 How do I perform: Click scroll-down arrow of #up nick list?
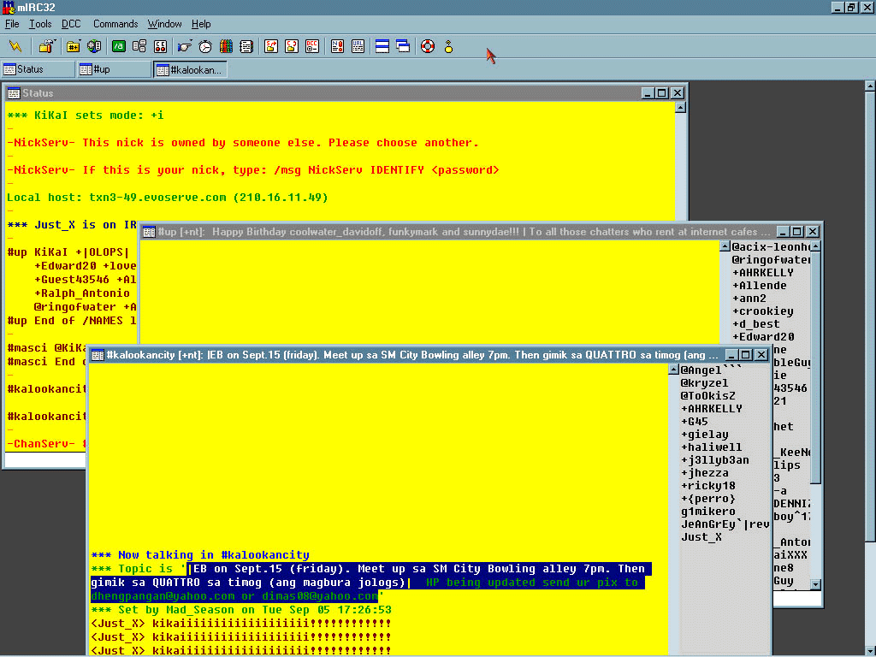point(815,584)
